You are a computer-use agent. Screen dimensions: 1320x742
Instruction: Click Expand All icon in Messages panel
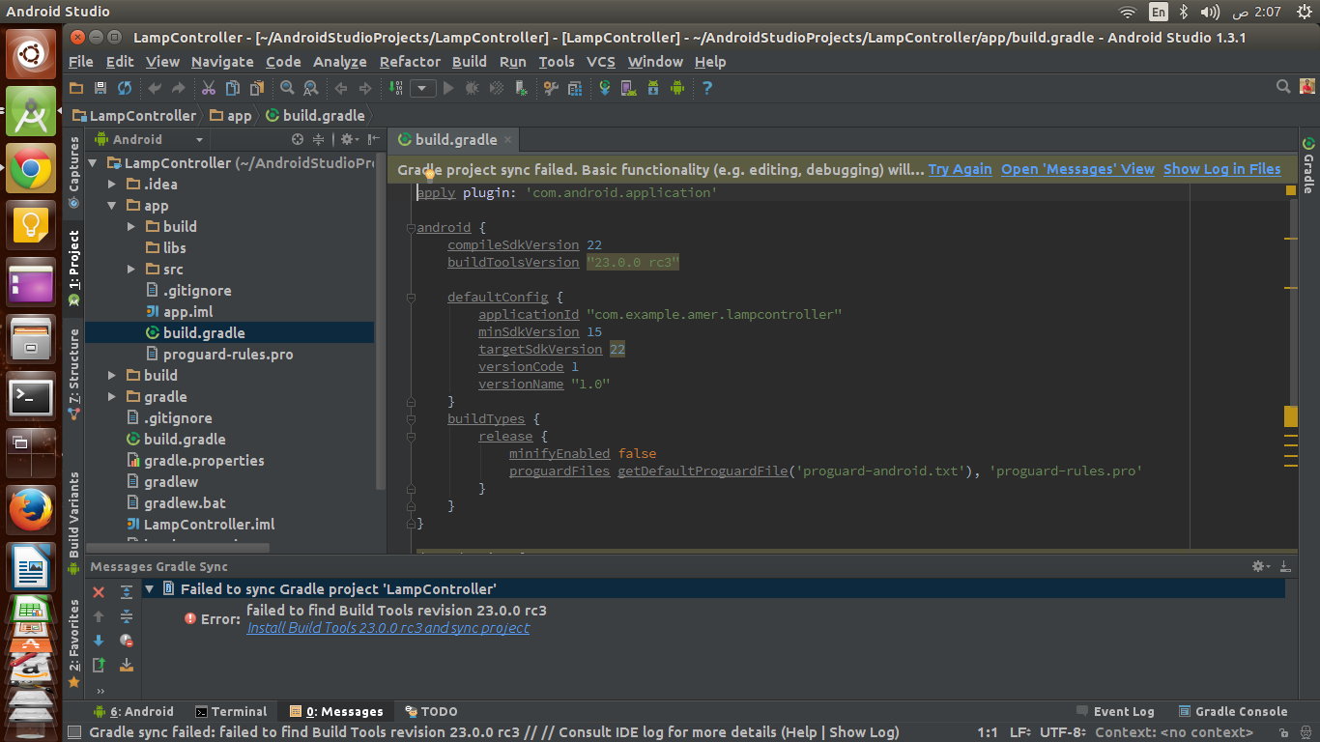[x=127, y=592]
